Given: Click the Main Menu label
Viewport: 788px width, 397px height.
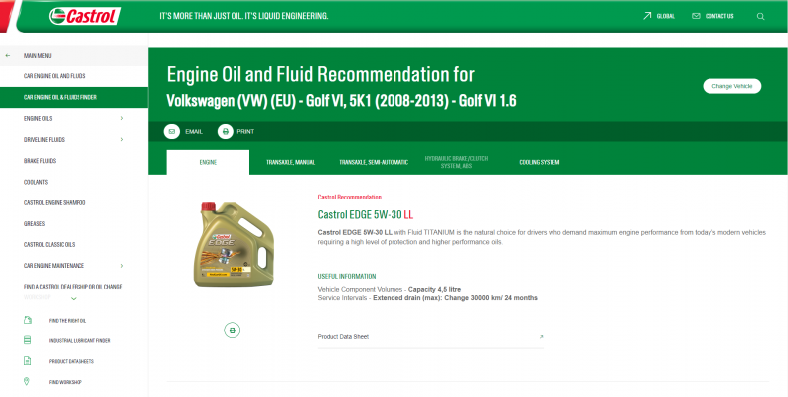Looking at the screenshot, I should tap(37, 56).
